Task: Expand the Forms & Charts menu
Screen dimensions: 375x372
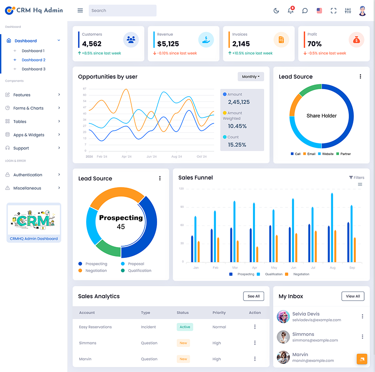Action: pyautogui.click(x=33, y=108)
